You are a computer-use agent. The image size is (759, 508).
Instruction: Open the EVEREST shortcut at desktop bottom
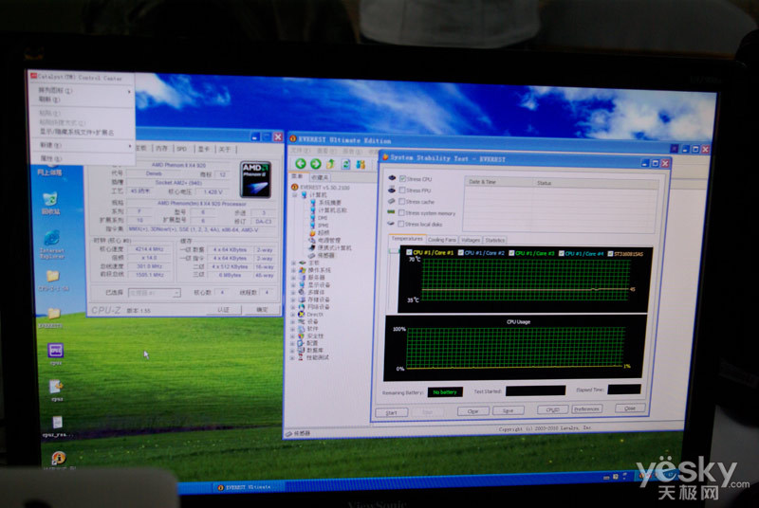(x=59, y=457)
